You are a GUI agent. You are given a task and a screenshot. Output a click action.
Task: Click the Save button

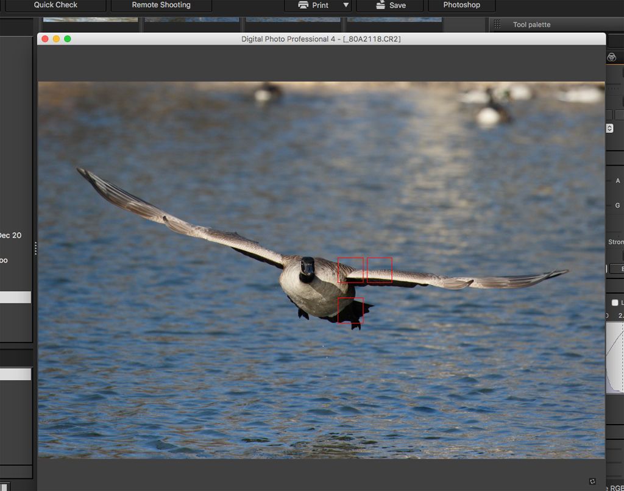click(x=390, y=5)
